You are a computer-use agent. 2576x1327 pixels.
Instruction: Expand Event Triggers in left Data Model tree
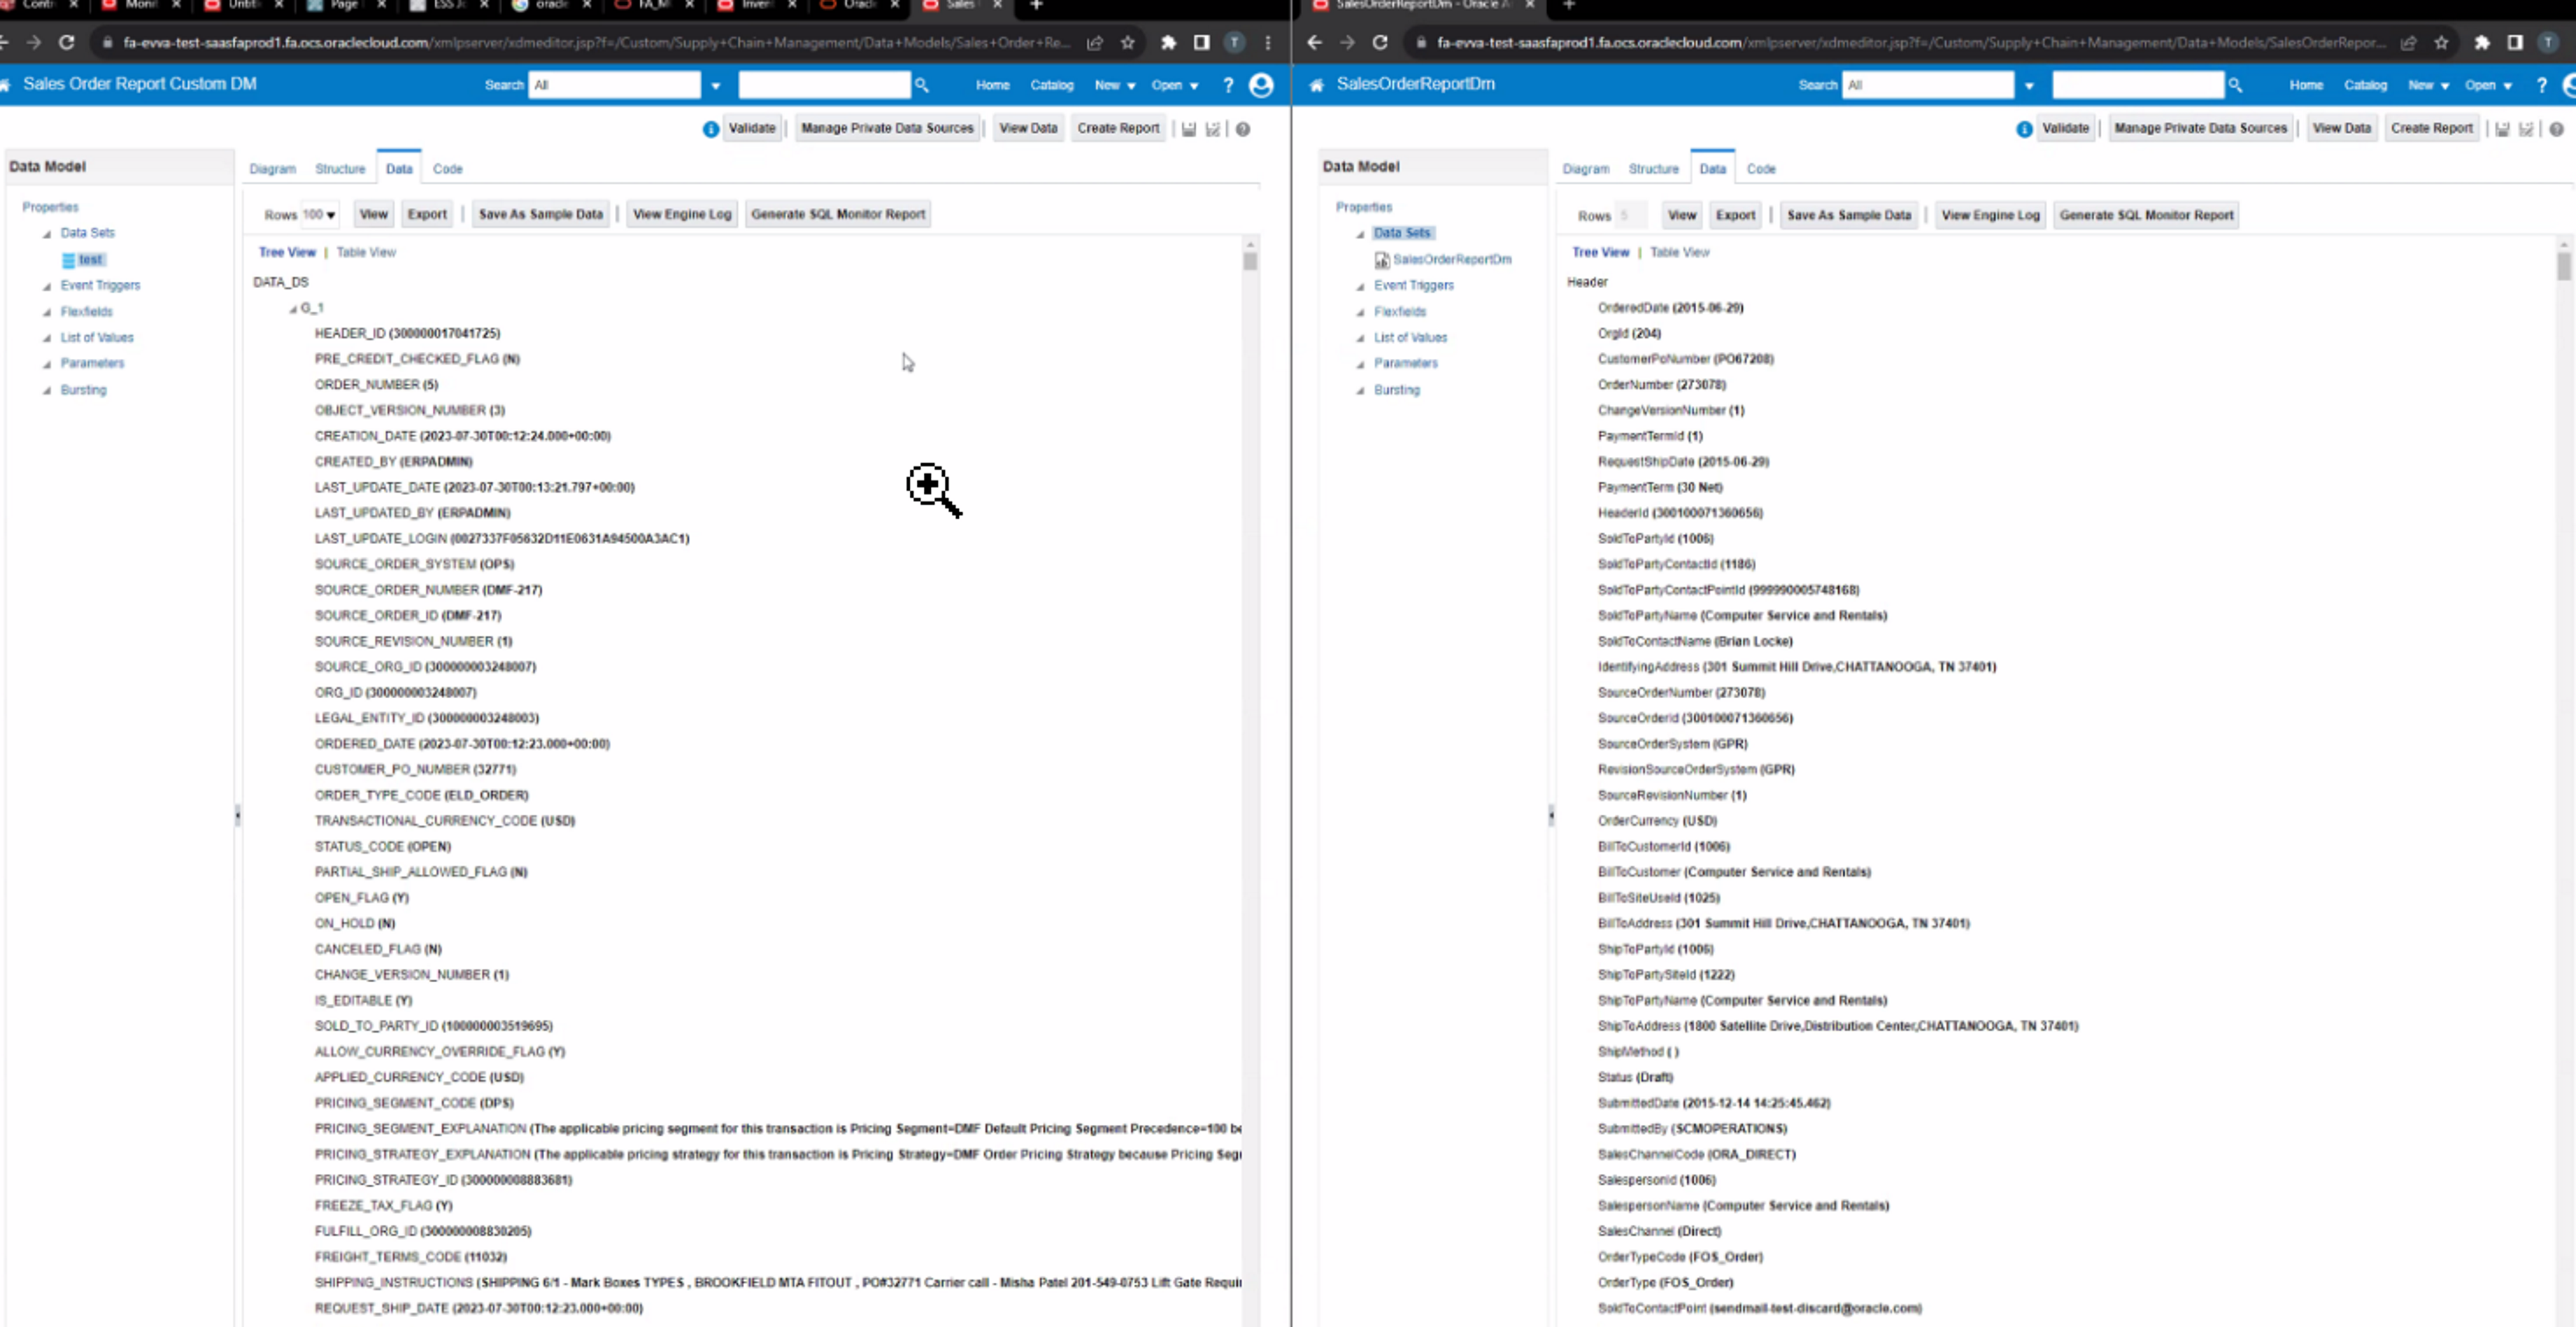click(47, 286)
